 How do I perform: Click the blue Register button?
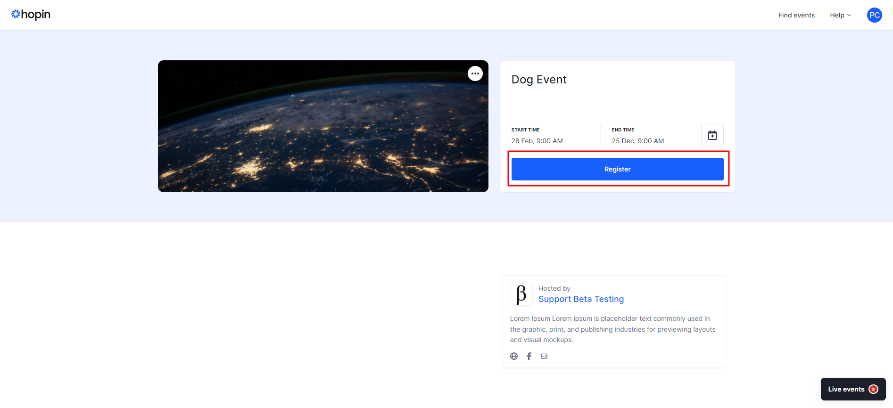(x=617, y=169)
